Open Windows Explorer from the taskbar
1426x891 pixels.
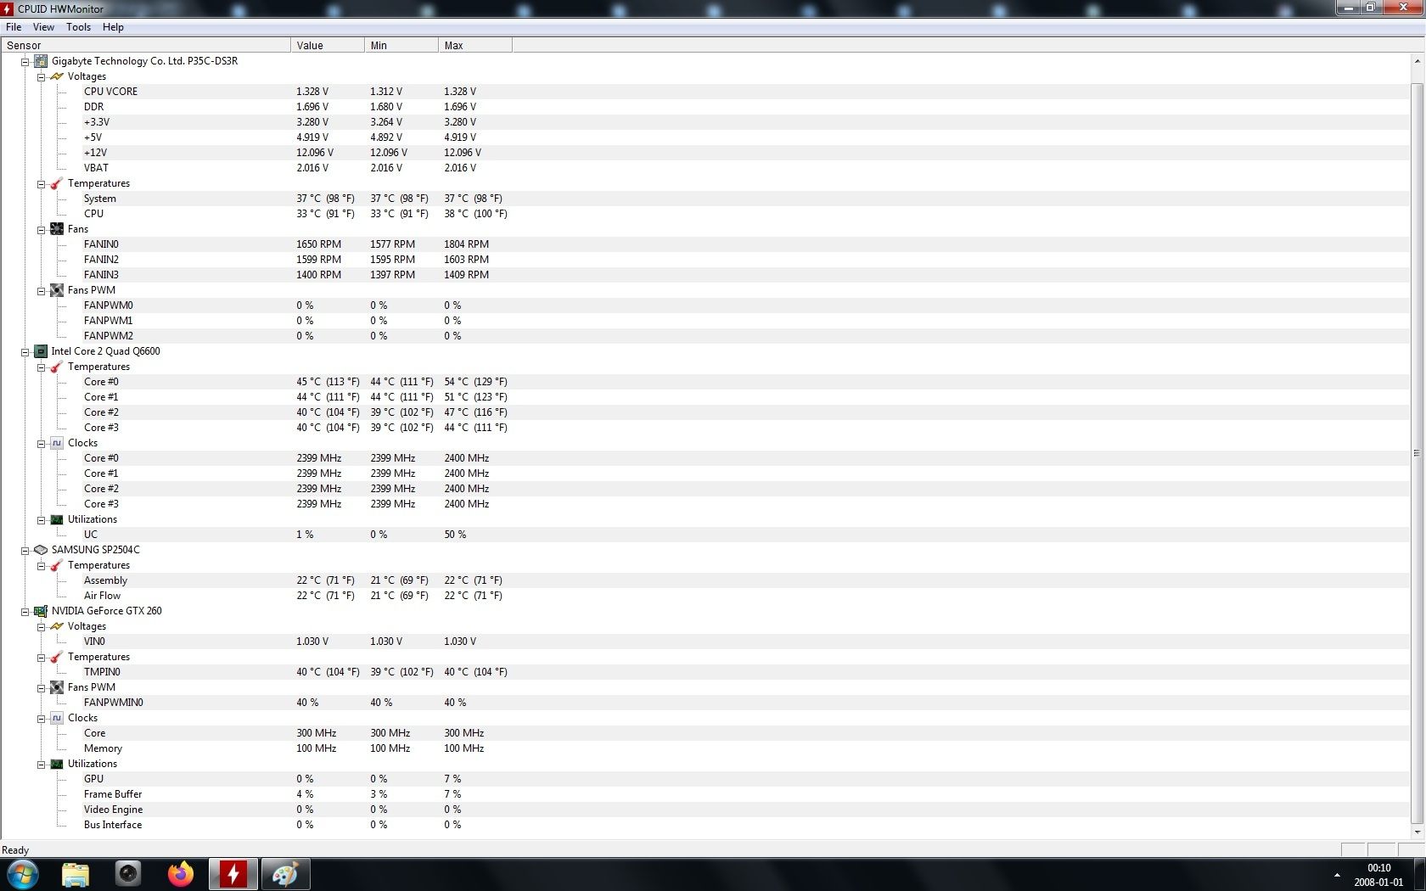tap(76, 874)
